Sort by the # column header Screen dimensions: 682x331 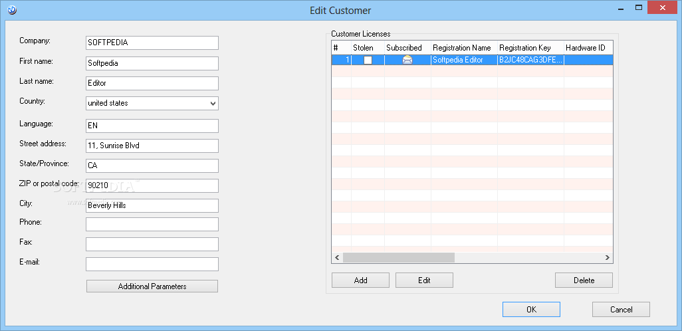342,48
